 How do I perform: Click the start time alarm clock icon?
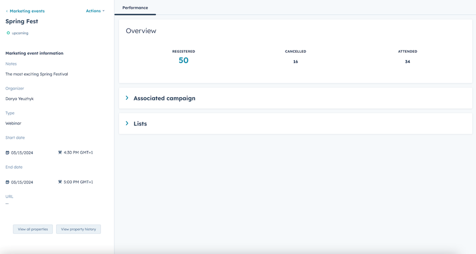(60, 153)
